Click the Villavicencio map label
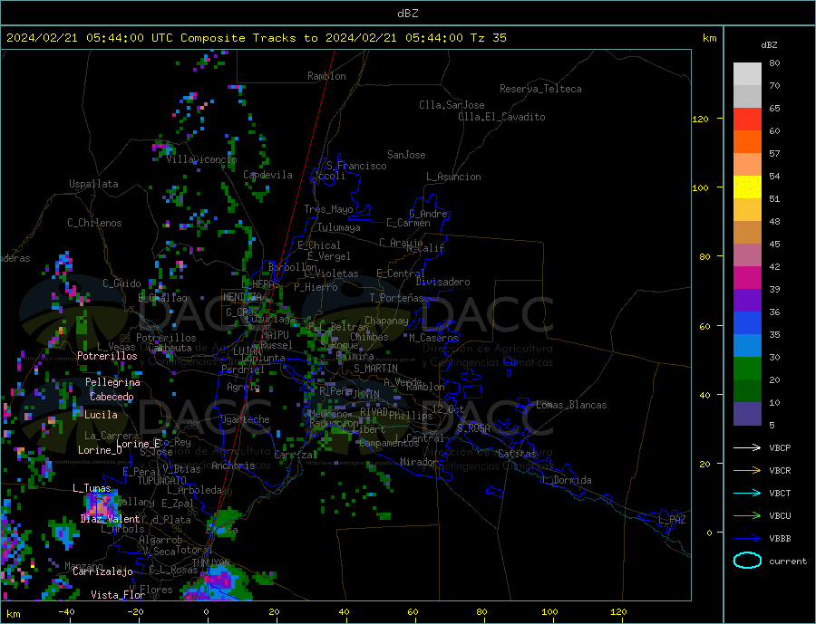The width and height of the screenshot is (816, 624). point(201,159)
